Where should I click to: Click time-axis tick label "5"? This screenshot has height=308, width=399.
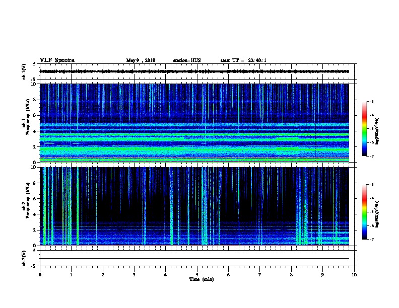(x=197, y=275)
